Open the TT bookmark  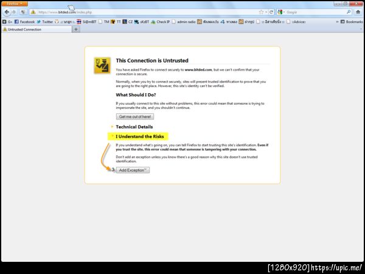(116, 22)
